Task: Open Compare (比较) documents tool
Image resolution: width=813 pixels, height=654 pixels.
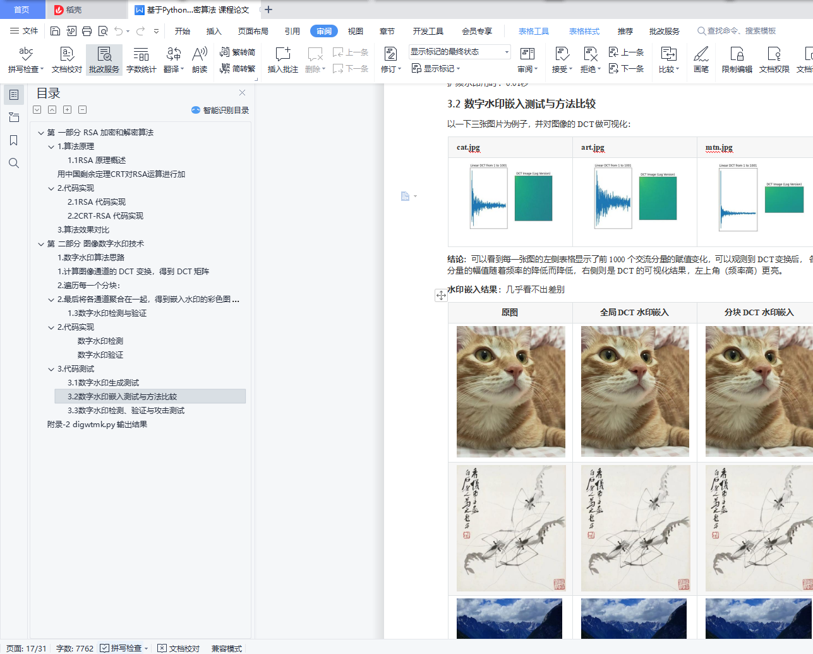Action: pyautogui.click(x=668, y=60)
